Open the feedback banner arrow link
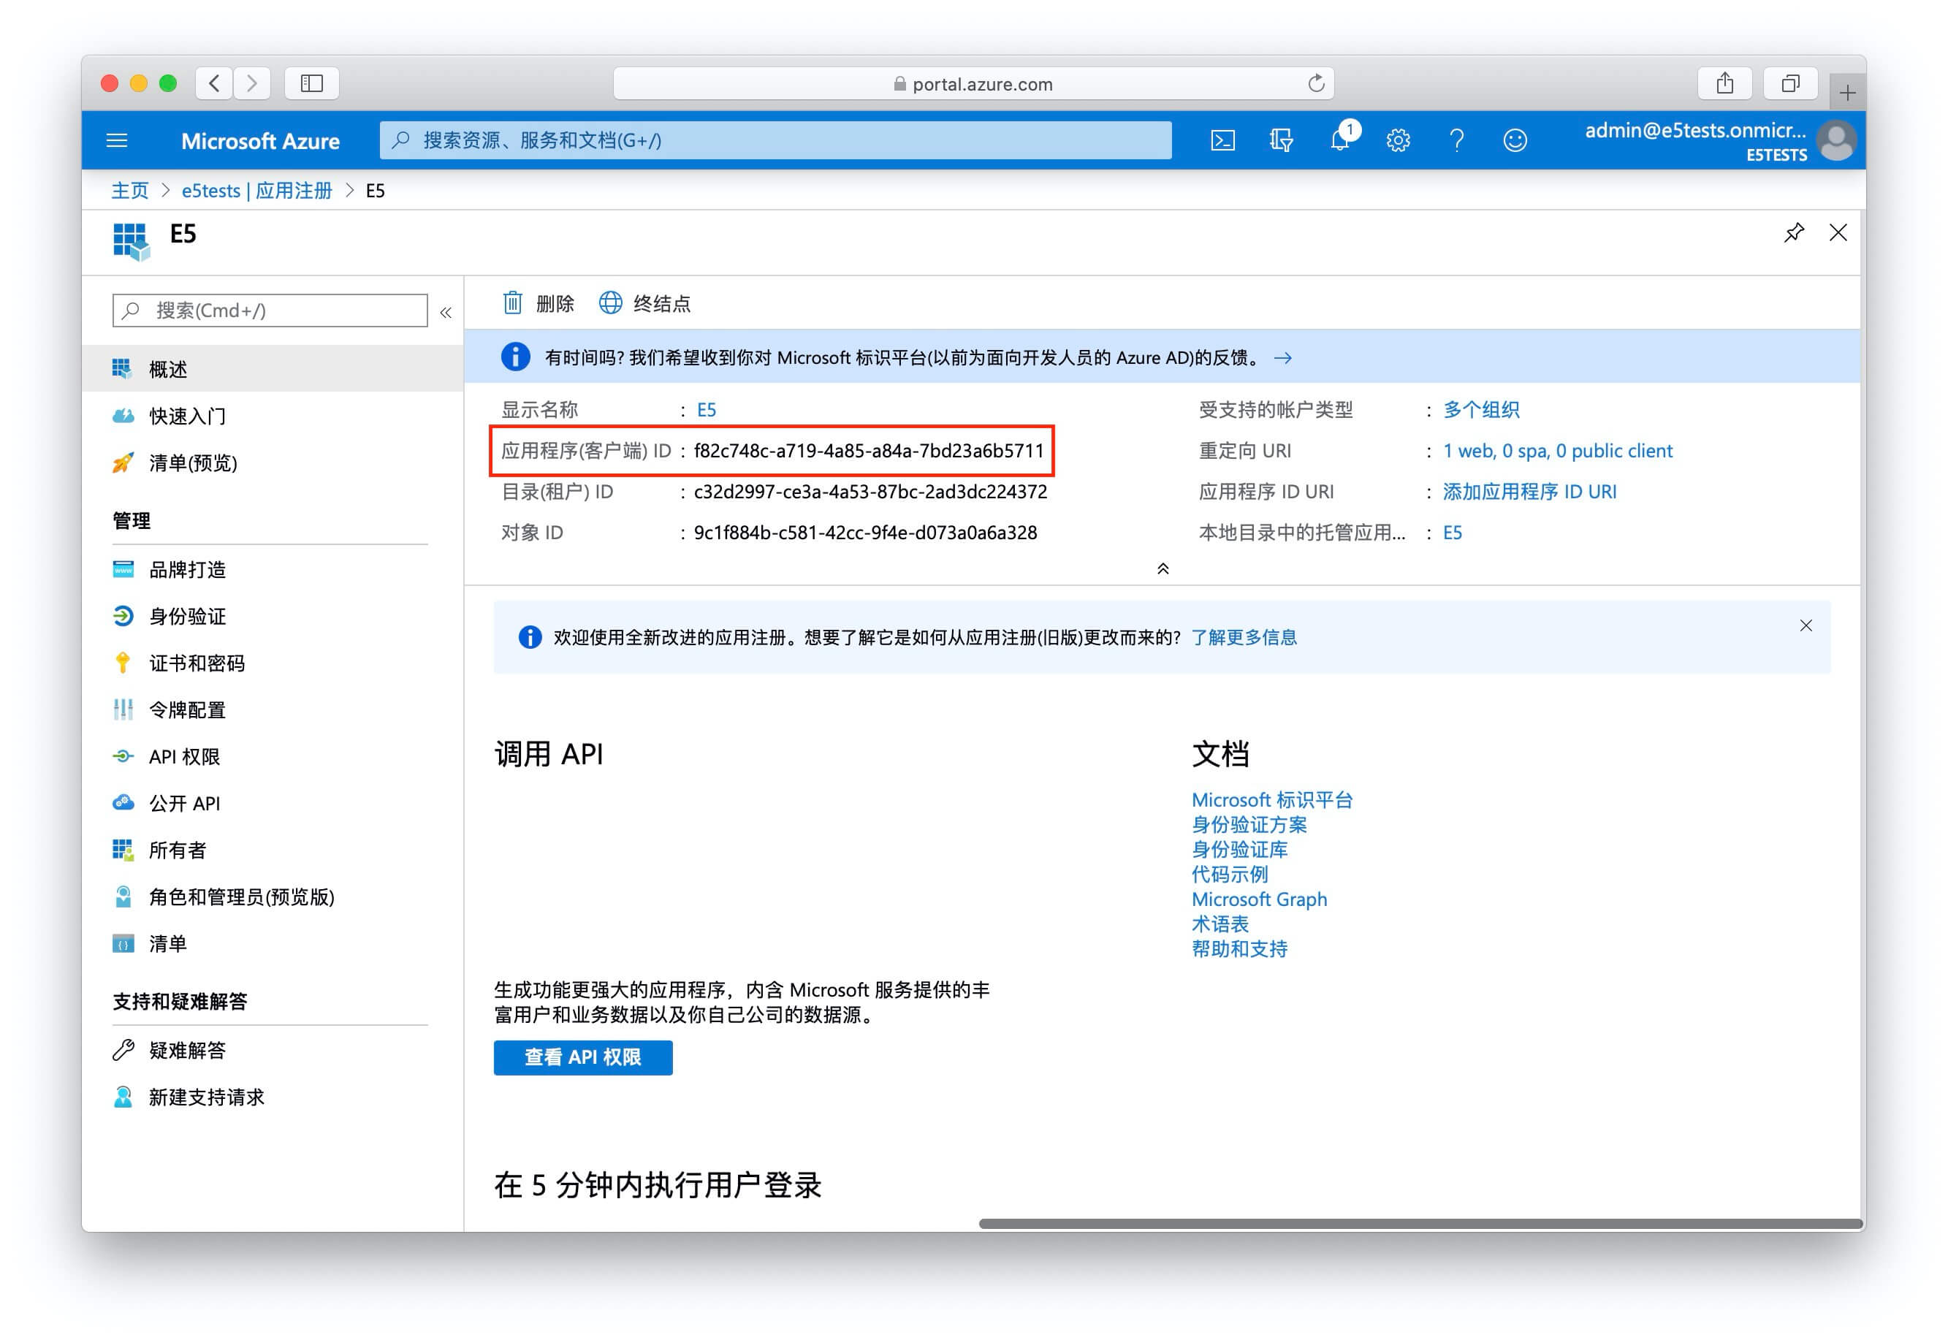Image resolution: width=1948 pixels, height=1340 pixels. pos(1283,359)
